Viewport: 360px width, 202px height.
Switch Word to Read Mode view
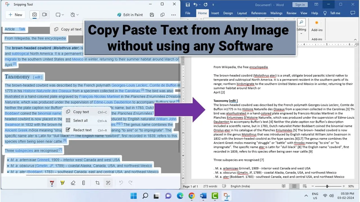tap(284, 186)
